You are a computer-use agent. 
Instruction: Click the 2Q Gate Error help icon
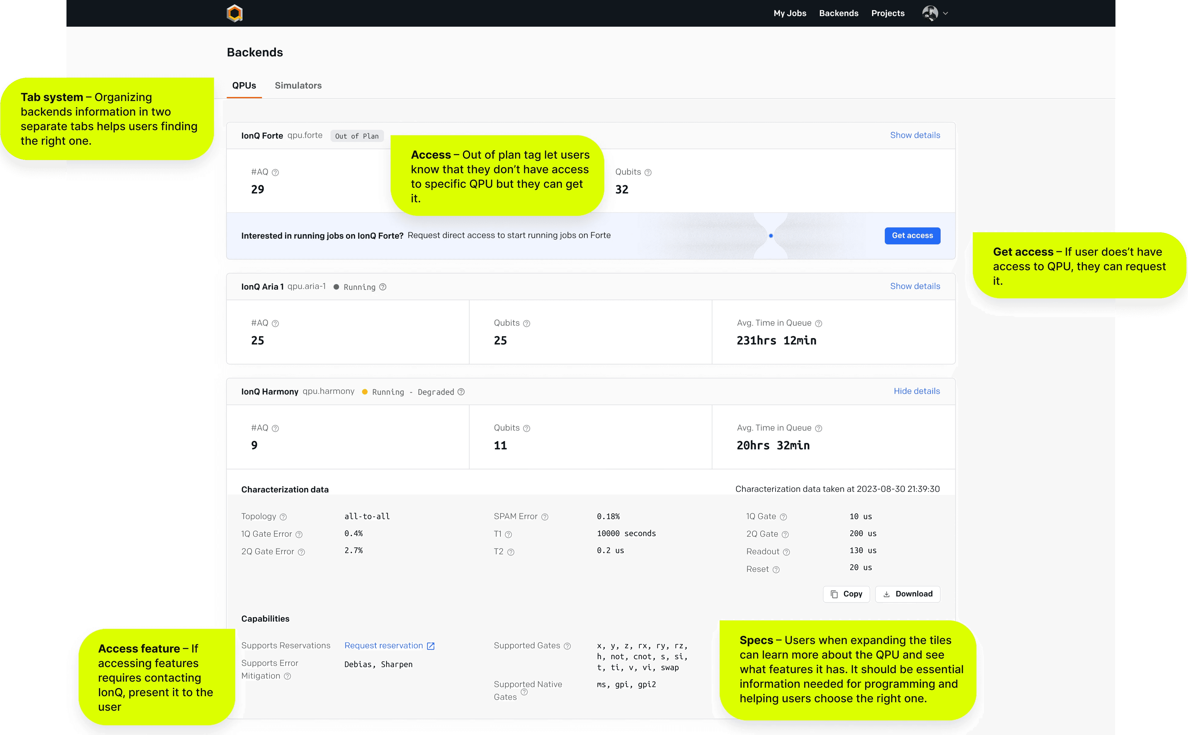(302, 552)
